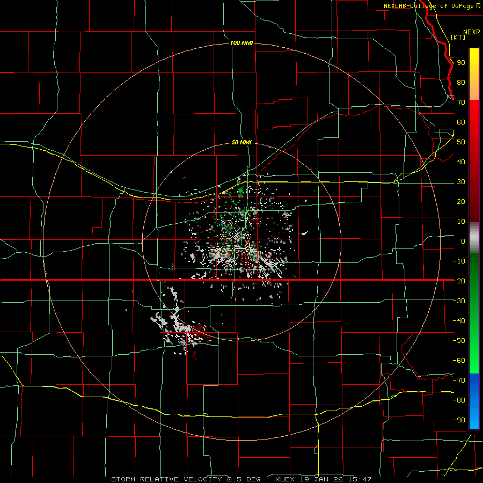Select the -50 knot scale value
483x483 pixels.
coord(459,340)
